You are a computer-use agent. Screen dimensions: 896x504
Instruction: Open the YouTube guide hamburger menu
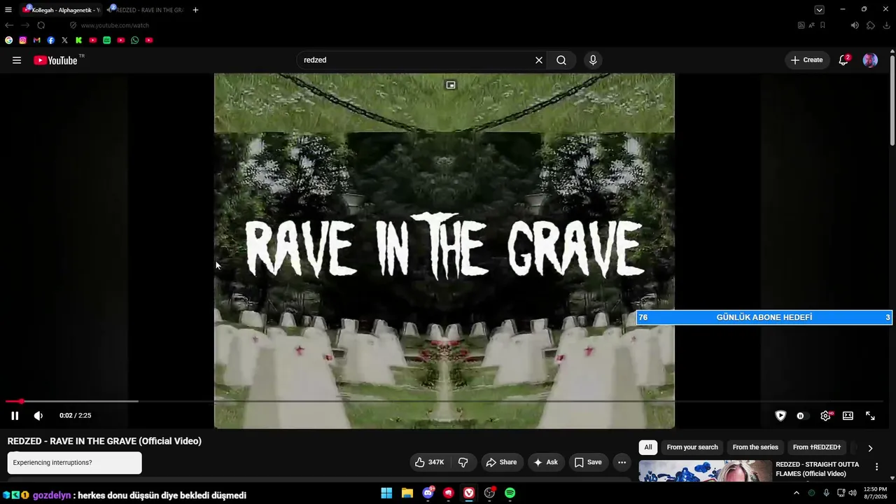coord(17,60)
